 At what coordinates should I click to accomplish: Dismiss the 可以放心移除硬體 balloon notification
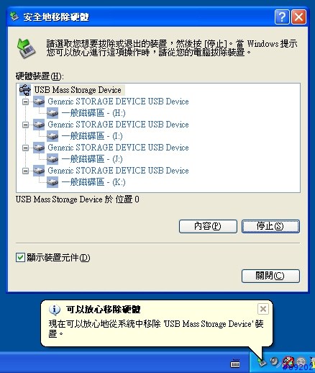click(263, 309)
